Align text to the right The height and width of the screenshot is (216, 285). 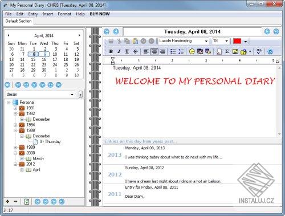[x=162, y=51]
